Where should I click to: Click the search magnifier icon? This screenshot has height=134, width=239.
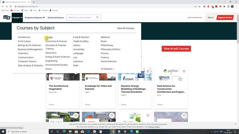coord(97,17)
